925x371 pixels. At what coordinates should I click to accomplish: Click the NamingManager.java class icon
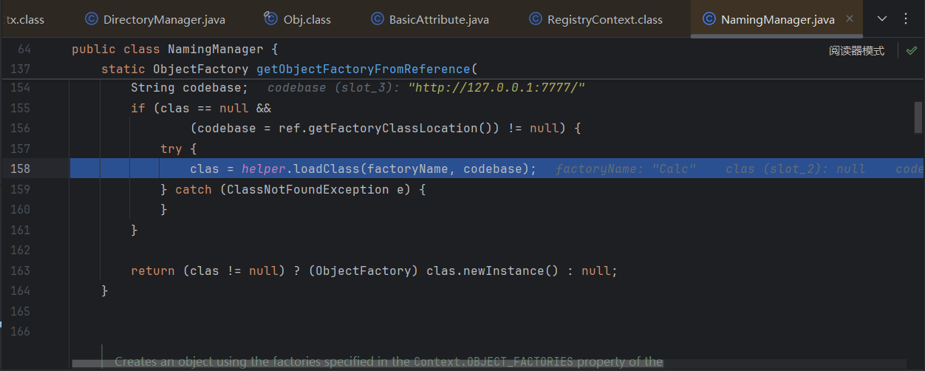click(x=709, y=19)
